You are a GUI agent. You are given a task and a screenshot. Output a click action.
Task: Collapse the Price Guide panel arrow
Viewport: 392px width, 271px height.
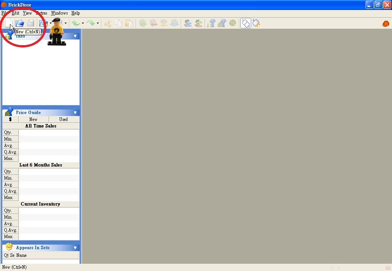coord(75,113)
